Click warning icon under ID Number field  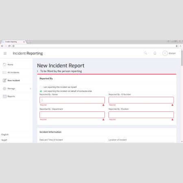[172, 105]
